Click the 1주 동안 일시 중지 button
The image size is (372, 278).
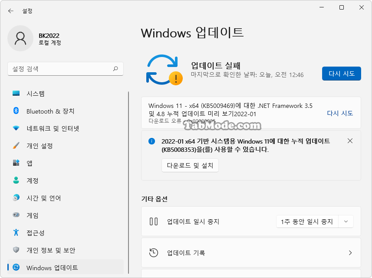point(307,221)
